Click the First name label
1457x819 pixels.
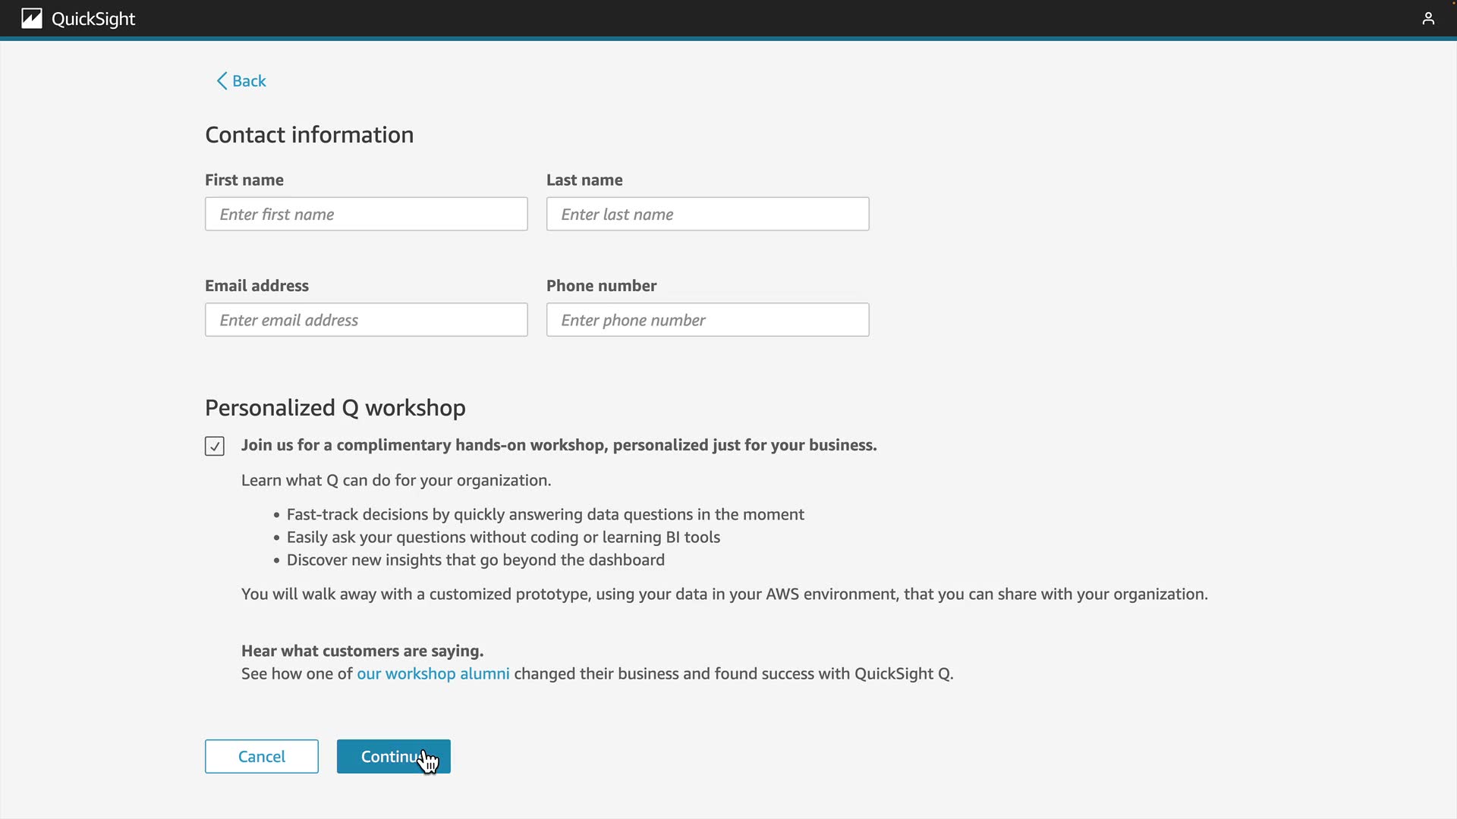[x=244, y=180]
